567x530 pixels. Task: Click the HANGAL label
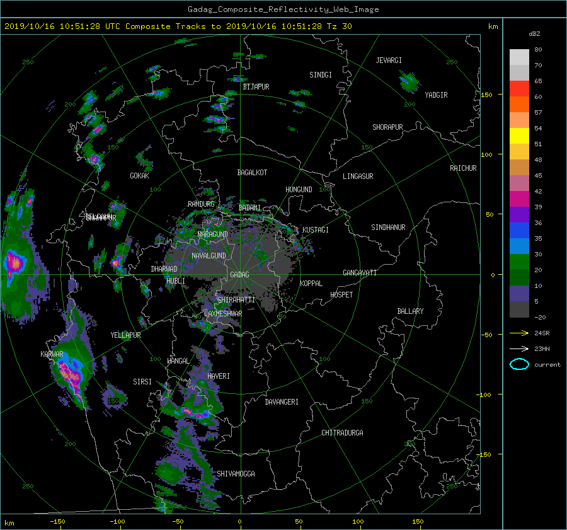click(x=178, y=361)
